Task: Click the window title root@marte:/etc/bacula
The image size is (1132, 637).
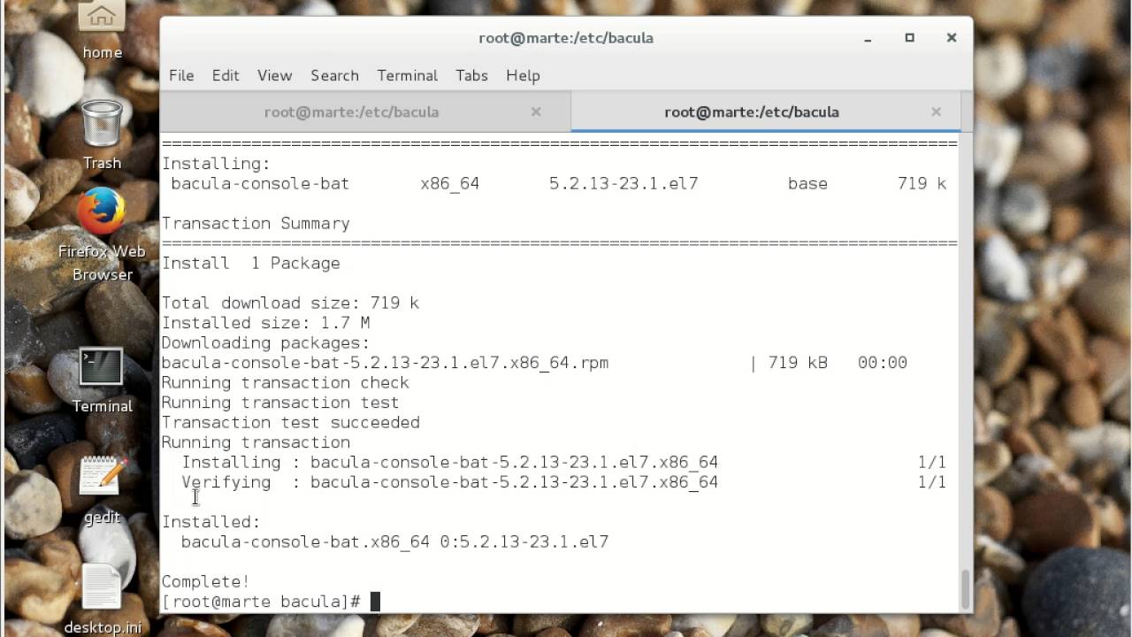Action: (566, 38)
